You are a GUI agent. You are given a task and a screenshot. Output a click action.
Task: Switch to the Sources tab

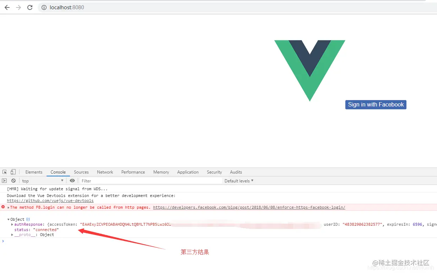81,172
